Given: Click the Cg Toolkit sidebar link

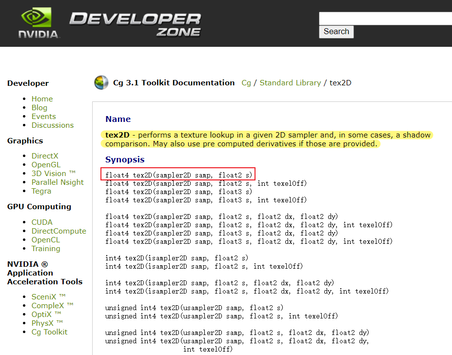Looking at the screenshot, I should coord(49,332).
